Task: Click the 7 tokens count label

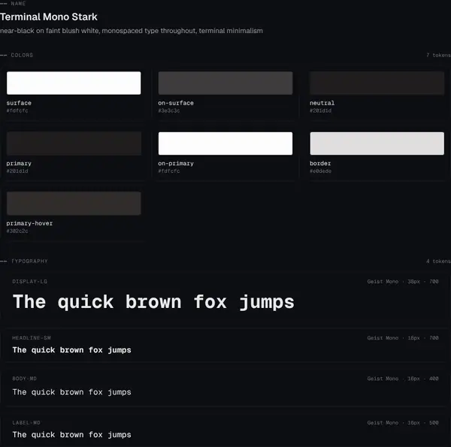Action: point(439,55)
